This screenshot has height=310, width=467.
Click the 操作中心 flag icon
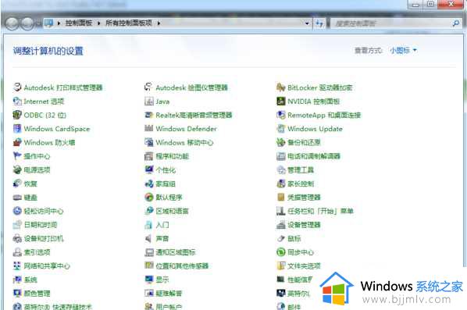(x=17, y=156)
